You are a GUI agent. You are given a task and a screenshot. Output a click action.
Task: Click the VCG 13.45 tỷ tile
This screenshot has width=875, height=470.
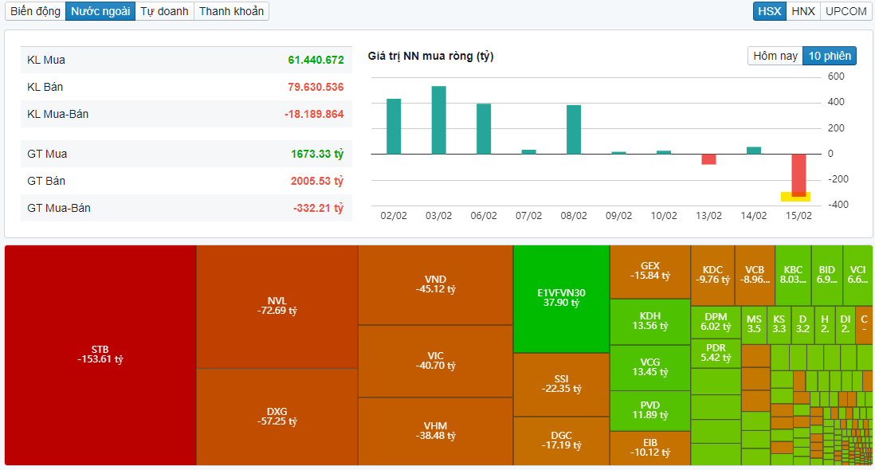(x=650, y=368)
